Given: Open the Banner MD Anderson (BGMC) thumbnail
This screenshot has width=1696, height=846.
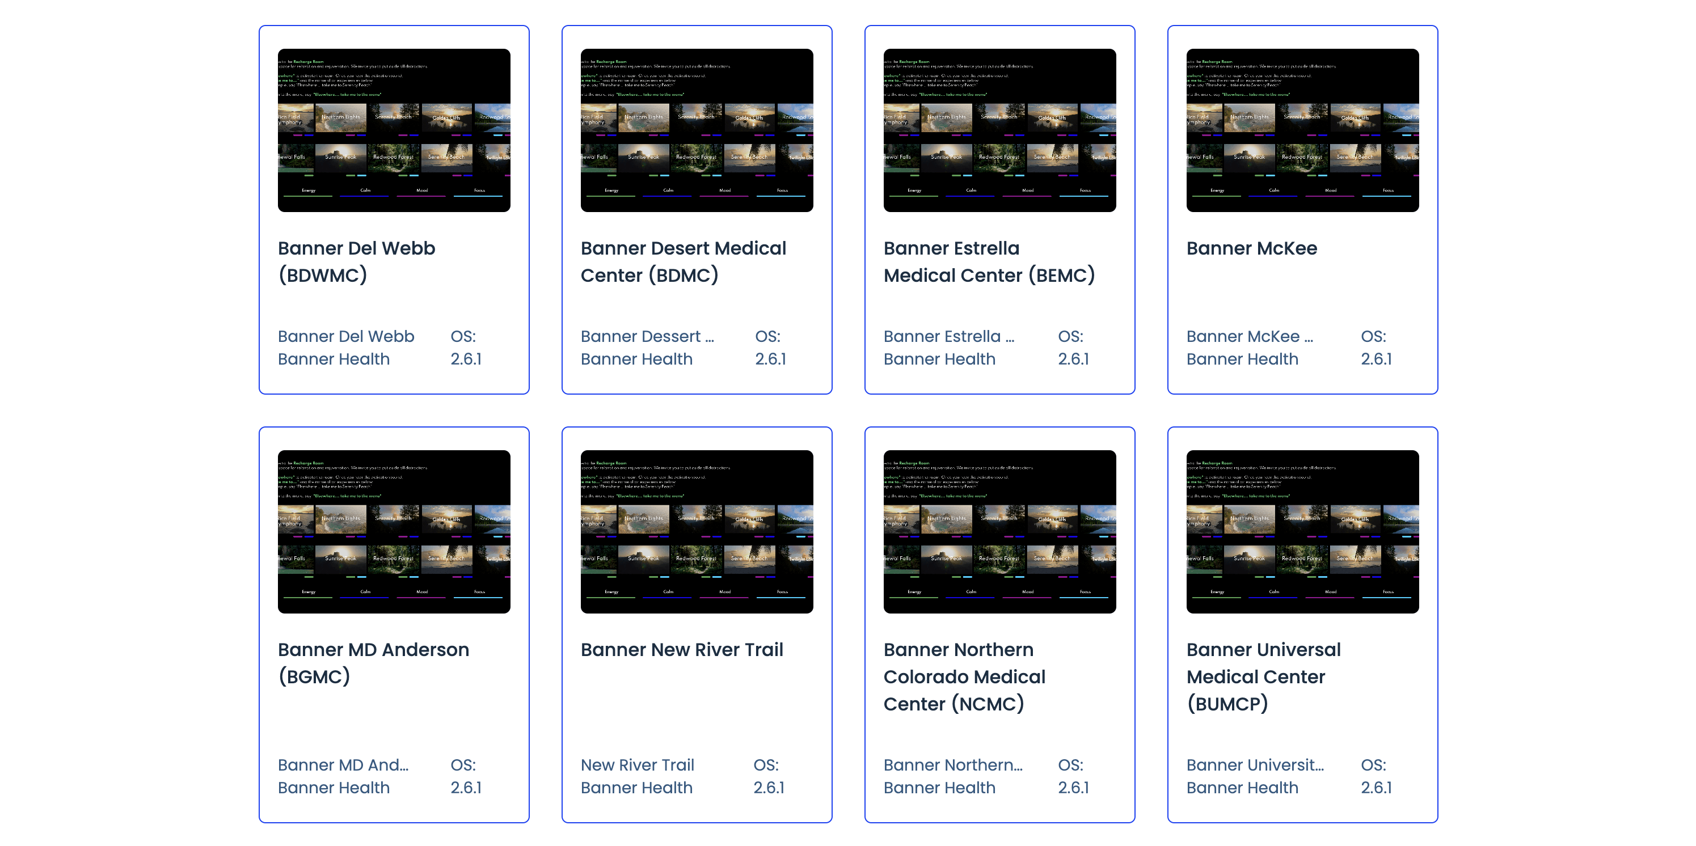Looking at the screenshot, I should click(394, 532).
